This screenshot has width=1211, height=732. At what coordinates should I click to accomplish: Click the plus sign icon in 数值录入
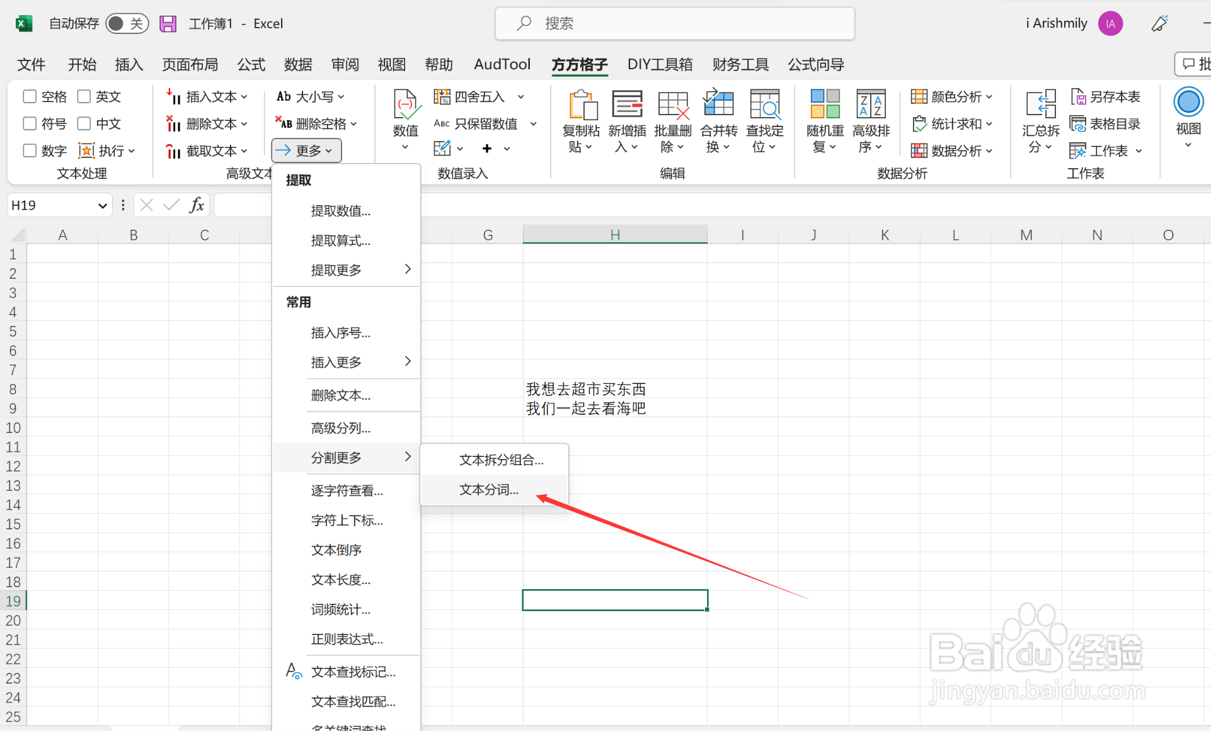(487, 149)
